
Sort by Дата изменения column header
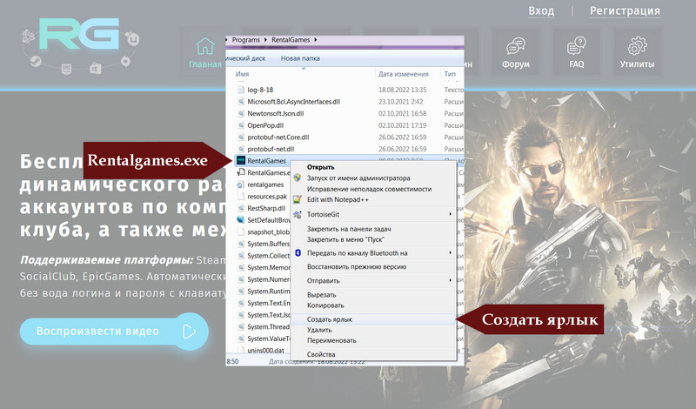(x=403, y=74)
